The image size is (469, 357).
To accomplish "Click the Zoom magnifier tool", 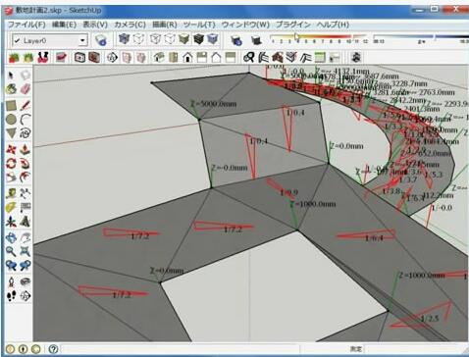I will tap(11, 251).
